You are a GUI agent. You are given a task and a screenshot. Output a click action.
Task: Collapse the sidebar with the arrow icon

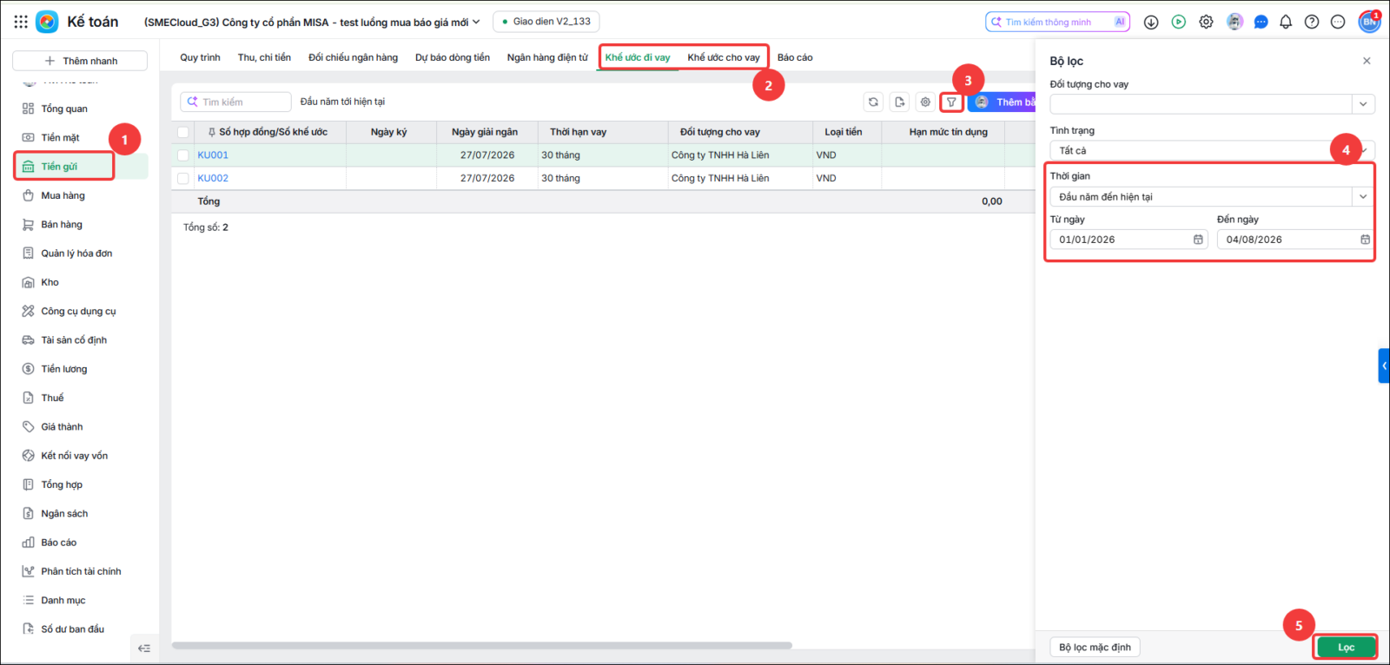(144, 648)
